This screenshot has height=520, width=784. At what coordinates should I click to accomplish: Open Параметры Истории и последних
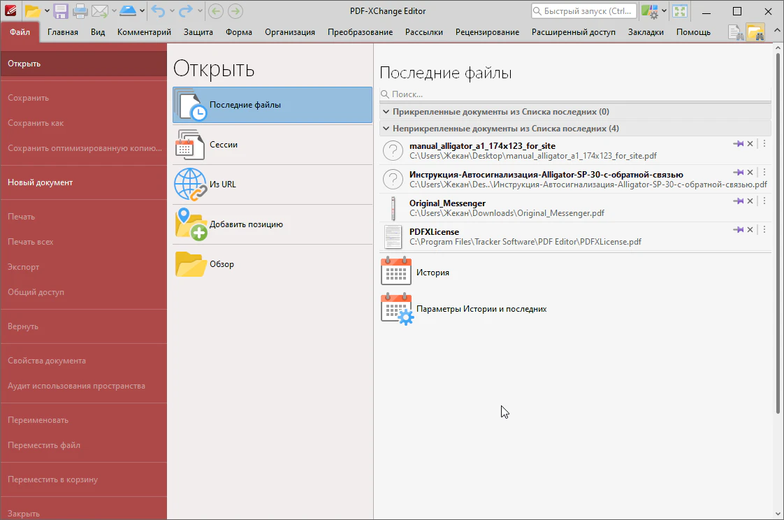click(481, 309)
